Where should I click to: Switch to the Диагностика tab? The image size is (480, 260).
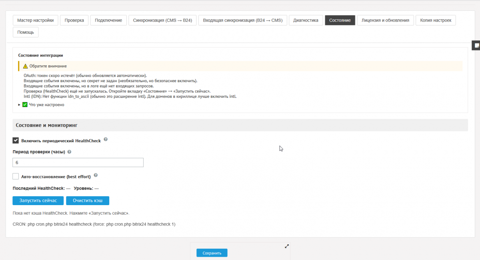click(x=306, y=20)
